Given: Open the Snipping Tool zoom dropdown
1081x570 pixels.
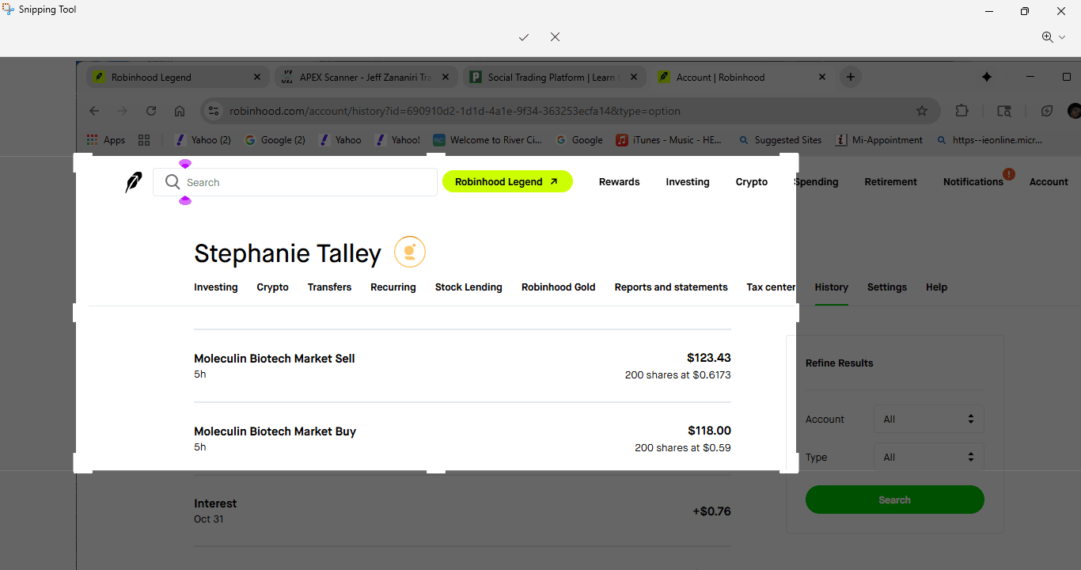Looking at the screenshot, I should pos(1053,37).
